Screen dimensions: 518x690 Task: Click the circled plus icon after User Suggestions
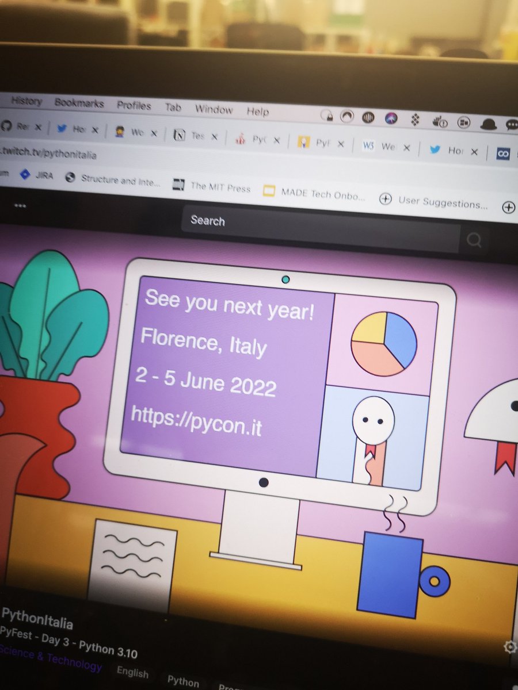point(508,208)
